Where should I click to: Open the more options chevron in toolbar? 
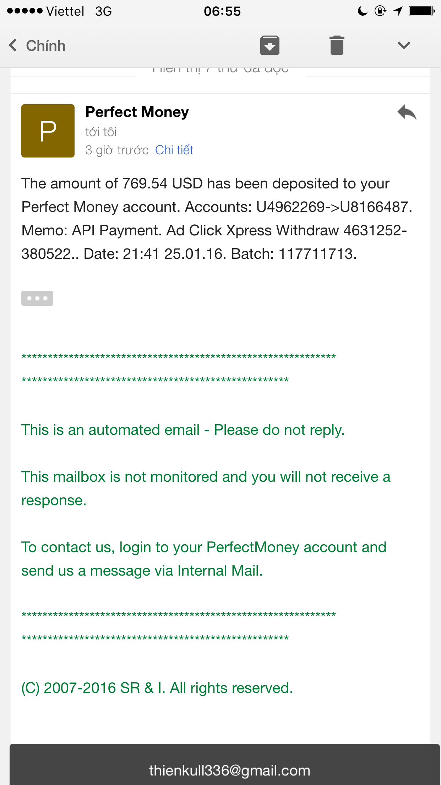pos(404,46)
